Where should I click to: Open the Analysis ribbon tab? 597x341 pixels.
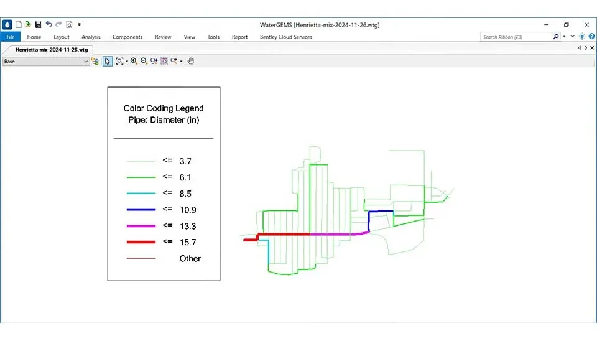tap(91, 37)
